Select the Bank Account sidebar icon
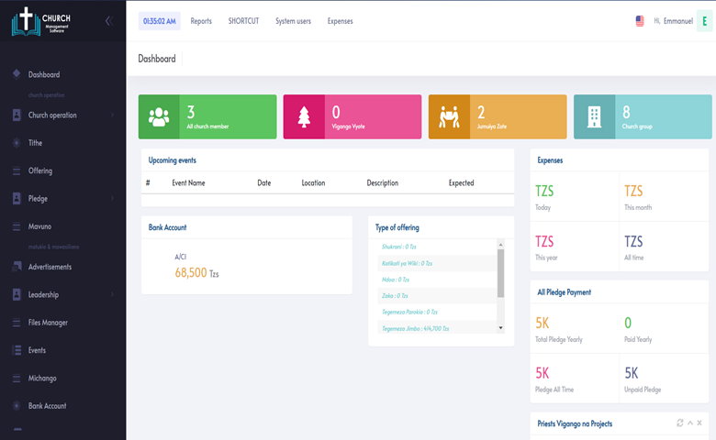 coord(17,405)
